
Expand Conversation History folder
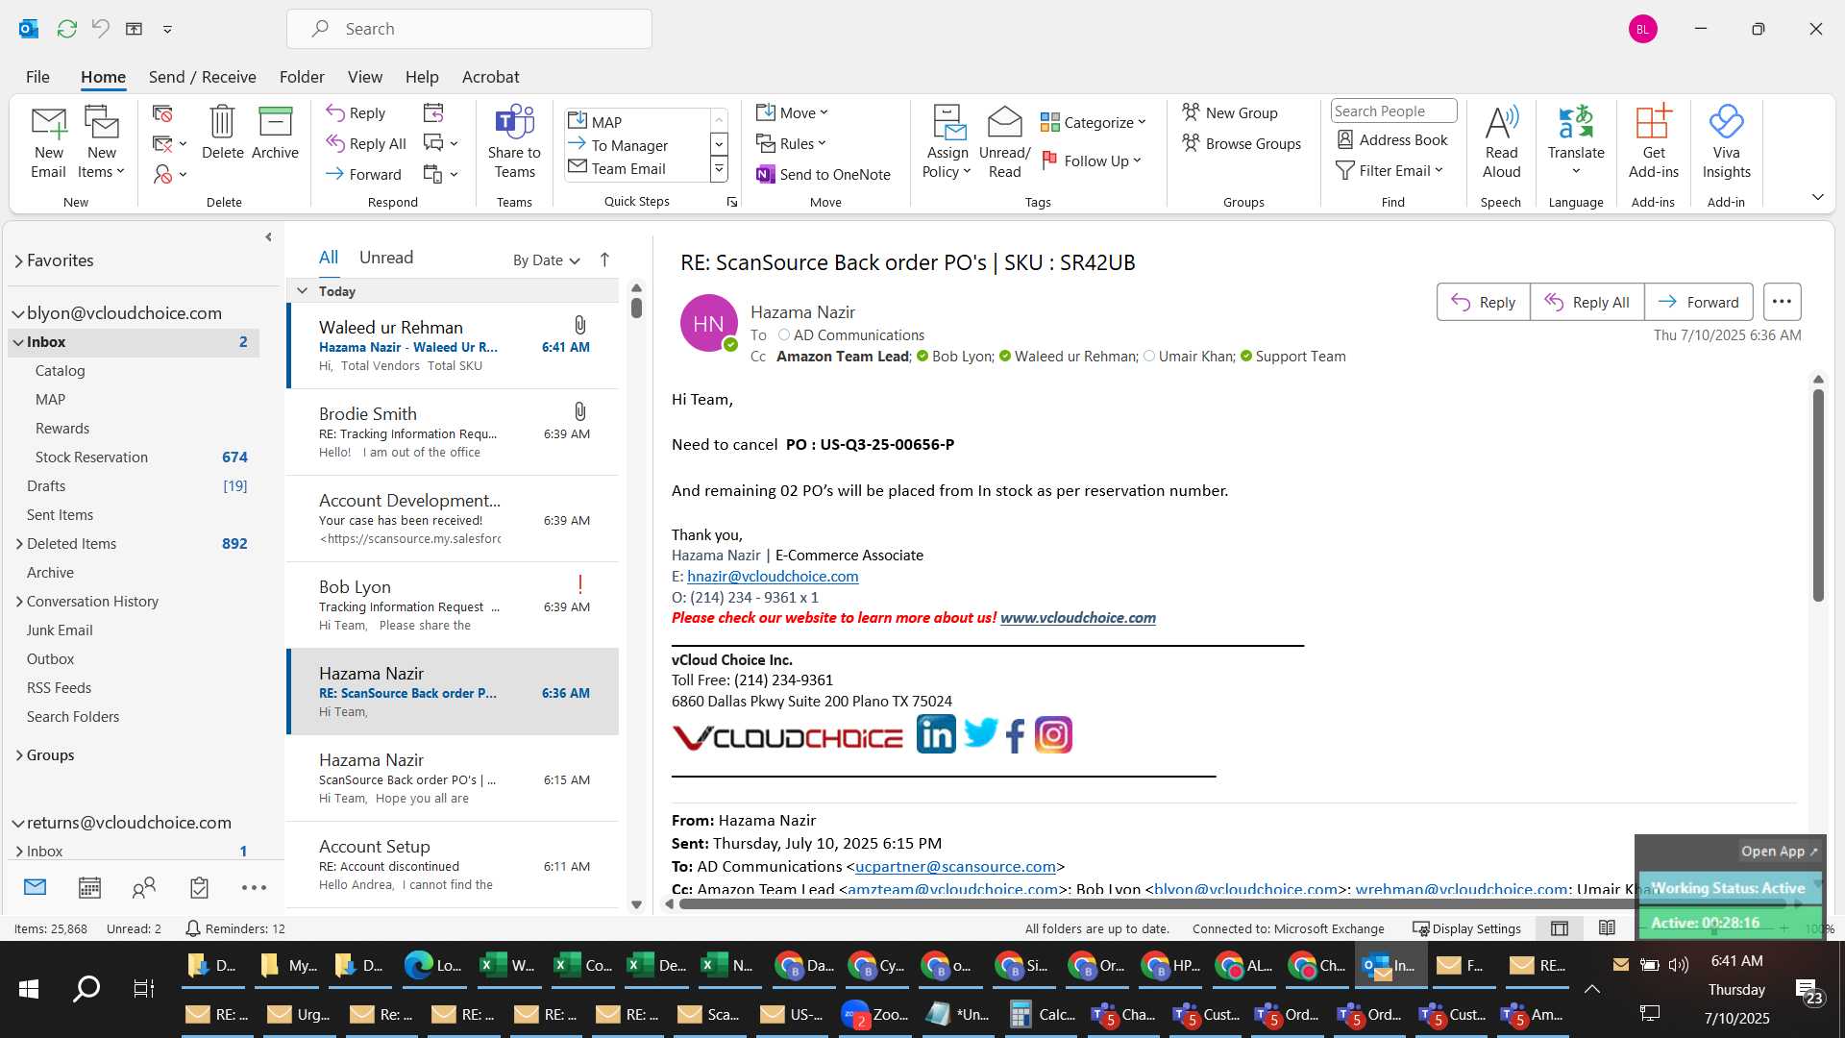(x=19, y=602)
